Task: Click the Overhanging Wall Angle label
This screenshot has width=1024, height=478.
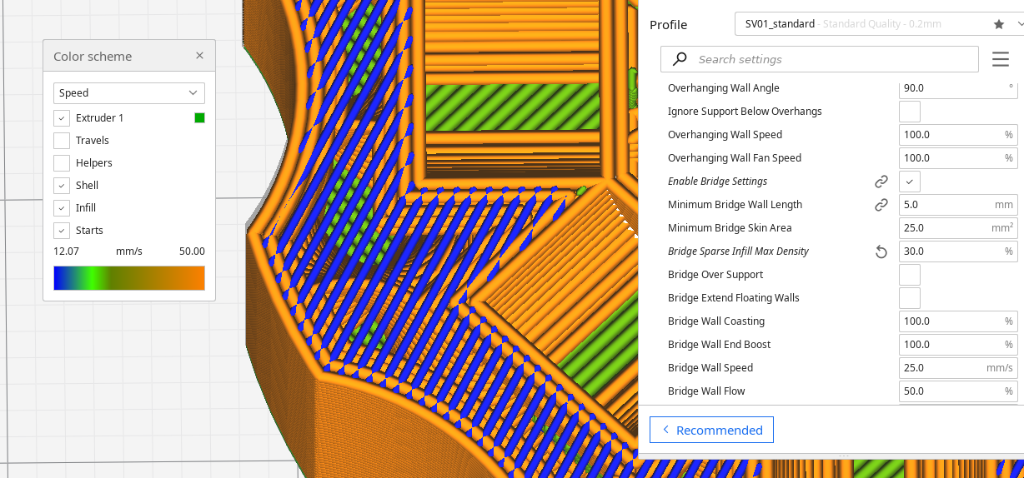Action: click(x=724, y=88)
